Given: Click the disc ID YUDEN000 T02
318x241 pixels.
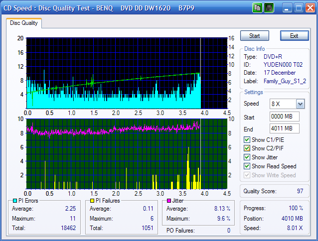Looking at the screenshot, I should point(283,65).
